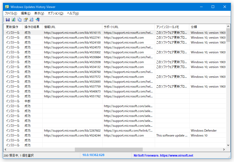
Task: Click the 10.0.18362.628 build number in status bar
Action: 93,155
